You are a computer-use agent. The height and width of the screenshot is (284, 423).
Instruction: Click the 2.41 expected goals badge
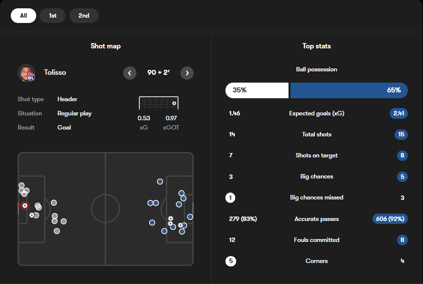point(399,113)
